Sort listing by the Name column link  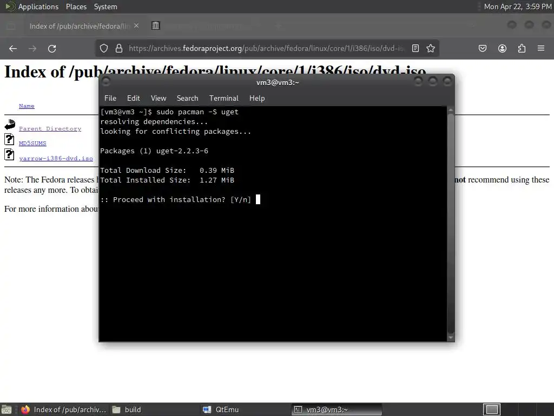pos(27,106)
